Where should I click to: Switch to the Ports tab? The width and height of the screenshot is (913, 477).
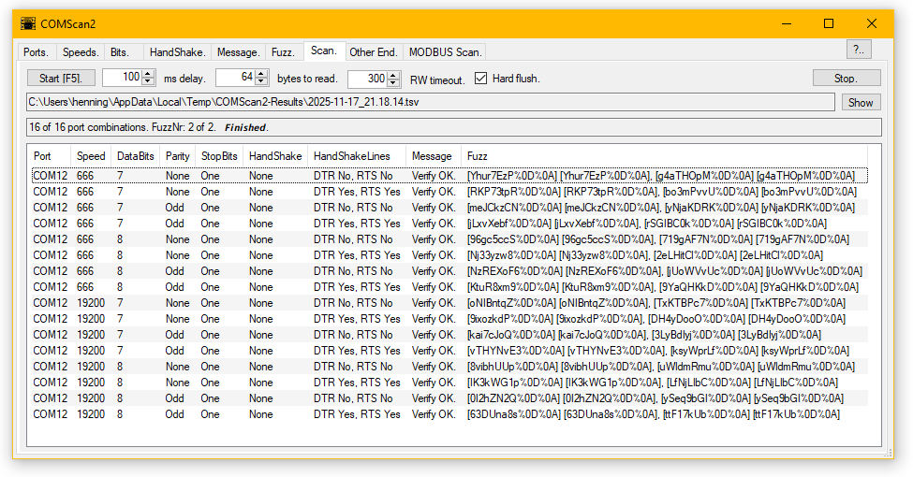[x=37, y=51]
